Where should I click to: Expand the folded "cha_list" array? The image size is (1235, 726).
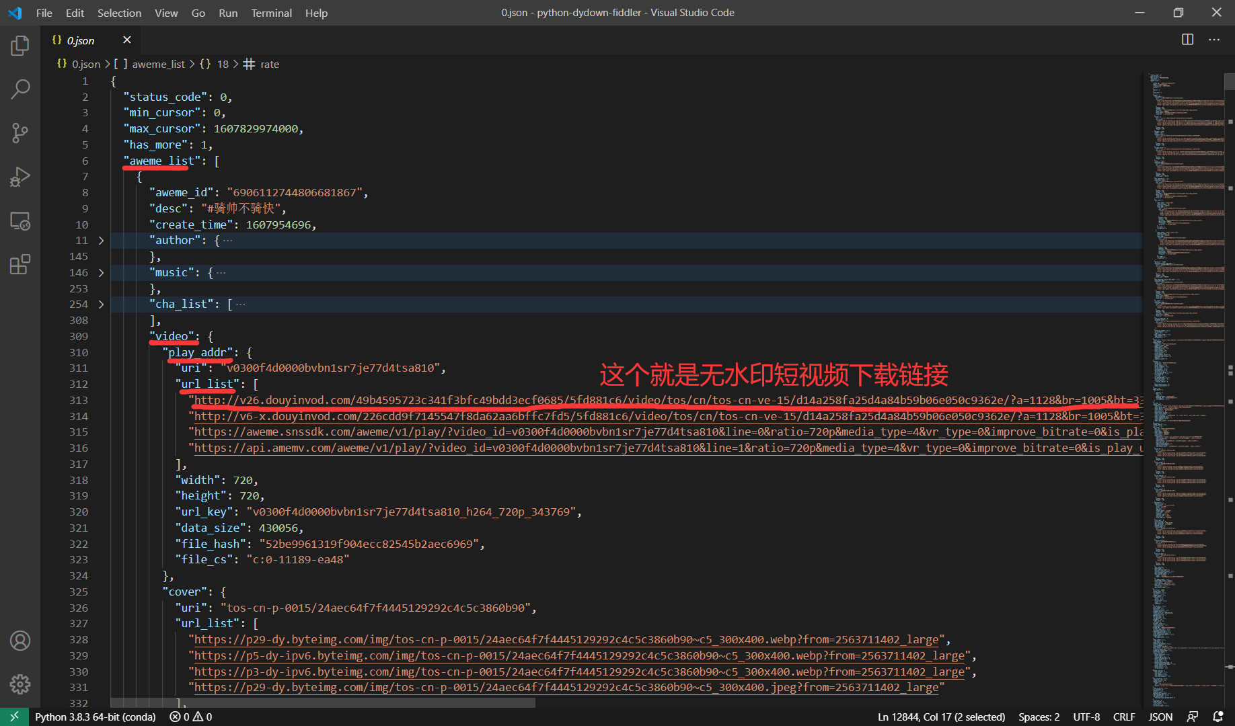[101, 305]
